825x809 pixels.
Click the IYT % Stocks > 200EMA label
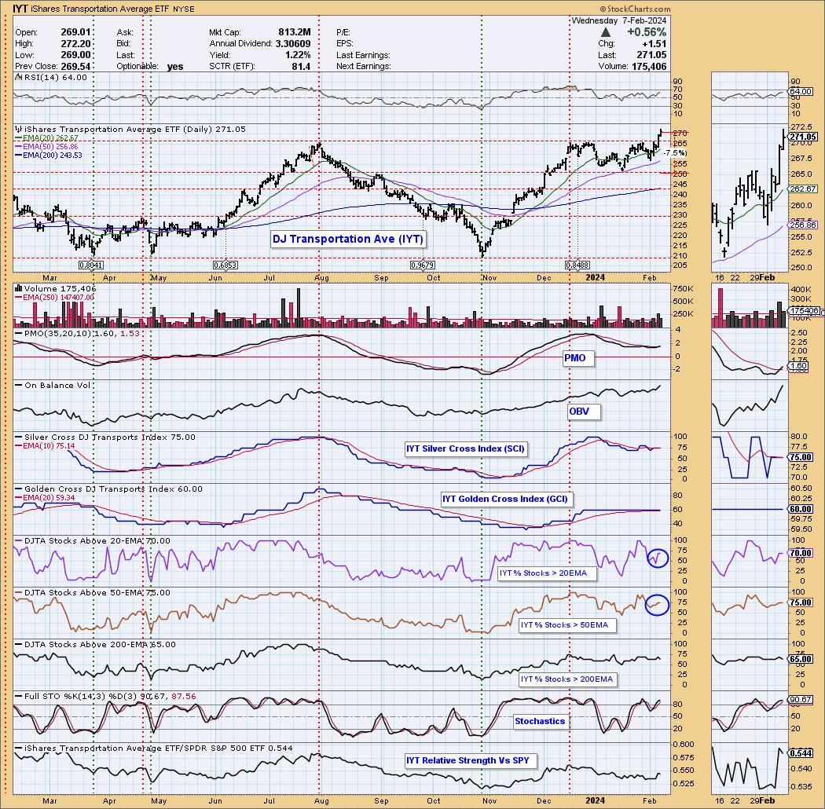(566, 679)
